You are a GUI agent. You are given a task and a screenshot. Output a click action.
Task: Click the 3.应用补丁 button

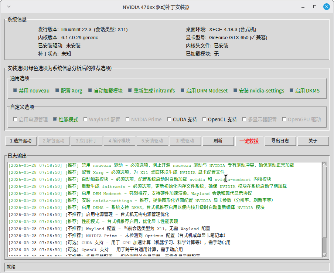coord(86,141)
